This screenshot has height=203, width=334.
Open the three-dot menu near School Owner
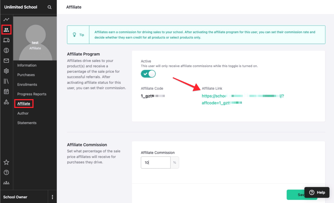(x=52, y=197)
